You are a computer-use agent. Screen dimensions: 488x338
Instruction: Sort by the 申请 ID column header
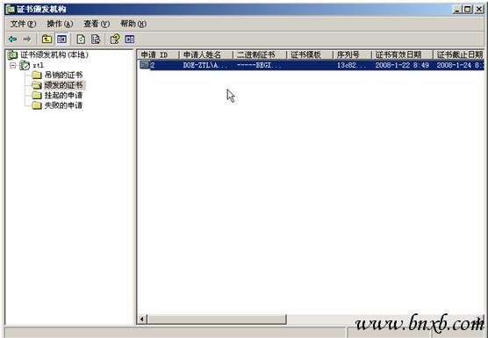point(158,54)
